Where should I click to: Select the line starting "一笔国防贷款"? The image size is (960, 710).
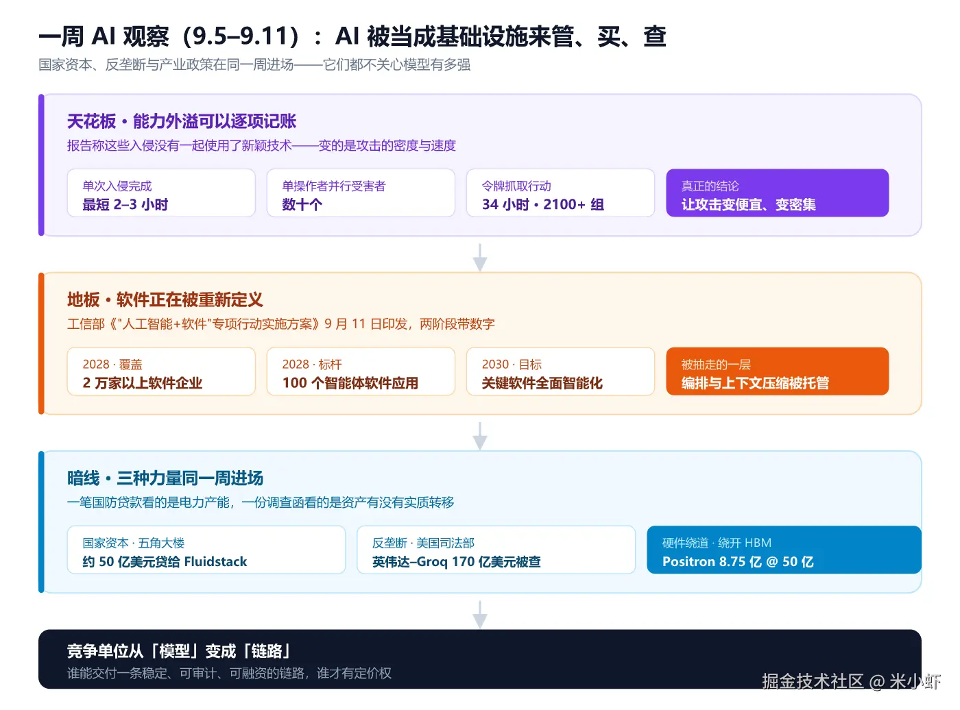pos(261,502)
